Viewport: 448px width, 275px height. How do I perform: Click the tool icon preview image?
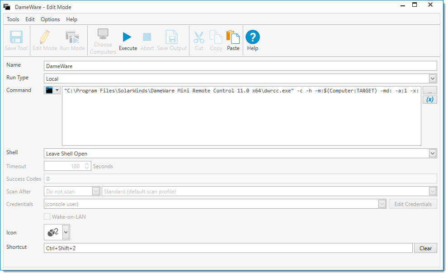click(53, 232)
